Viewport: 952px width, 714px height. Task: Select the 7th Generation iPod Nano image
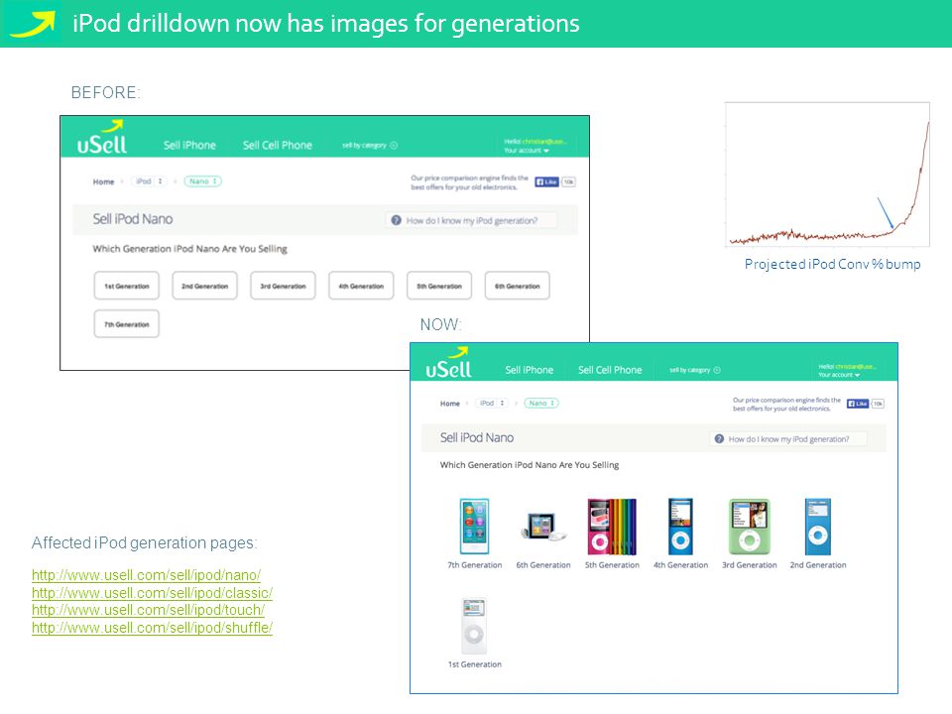point(474,526)
